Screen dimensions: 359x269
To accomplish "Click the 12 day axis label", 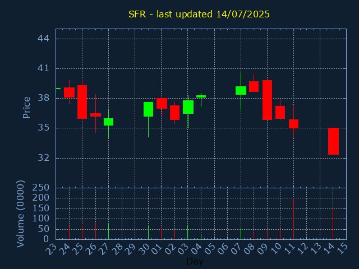I will [302, 249].
